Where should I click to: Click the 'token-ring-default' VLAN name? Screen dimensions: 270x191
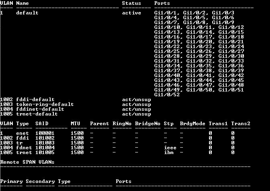coord(45,104)
